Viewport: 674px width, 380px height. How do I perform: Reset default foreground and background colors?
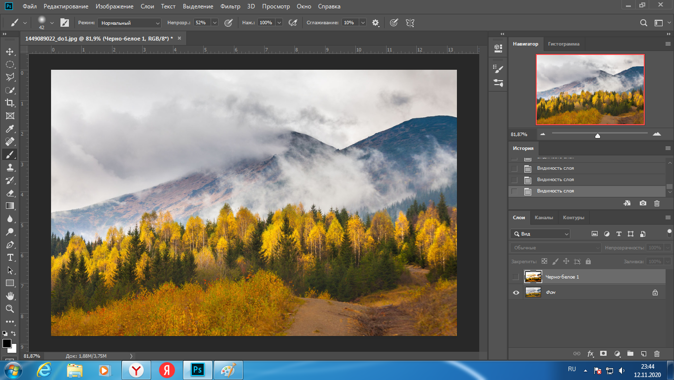(5, 333)
